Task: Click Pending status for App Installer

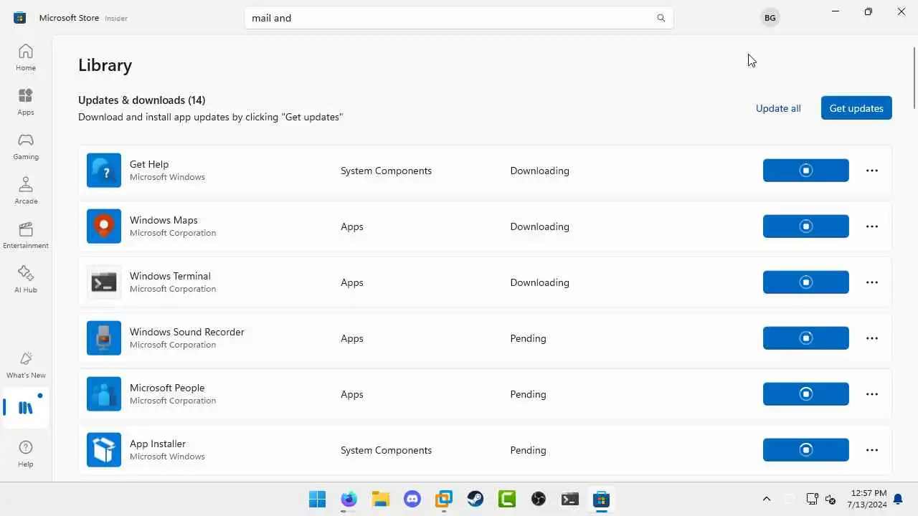Action: 528,450
